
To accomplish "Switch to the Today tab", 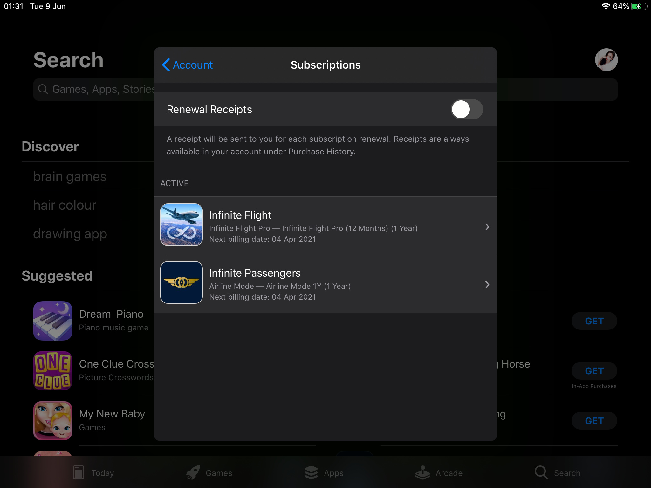I will point(93,473).
